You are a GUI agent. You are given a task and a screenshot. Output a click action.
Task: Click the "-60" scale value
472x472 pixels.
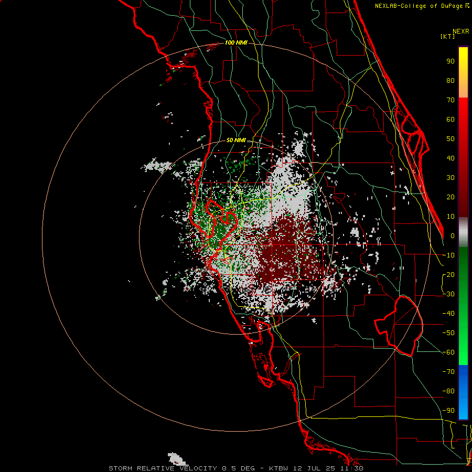tap(449, 352)
